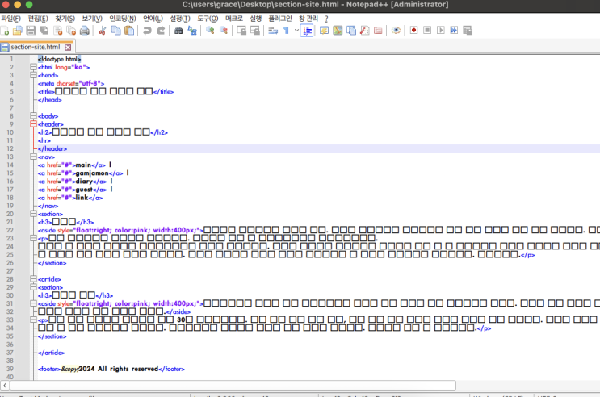Paste from clipboard icon
This screenshot has height=397, width=600.
coord(129,31)
